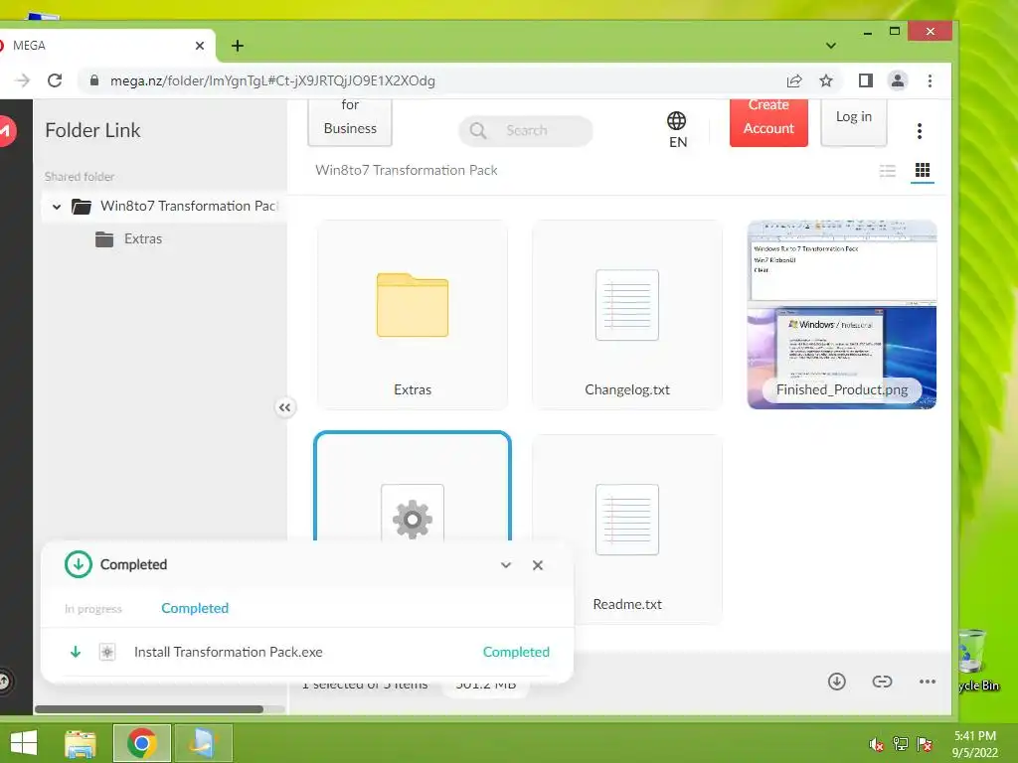Click the left pane horizontal scrollbar
The height and width of the screenshot is (763, 1018).
(x=149, y=709)
